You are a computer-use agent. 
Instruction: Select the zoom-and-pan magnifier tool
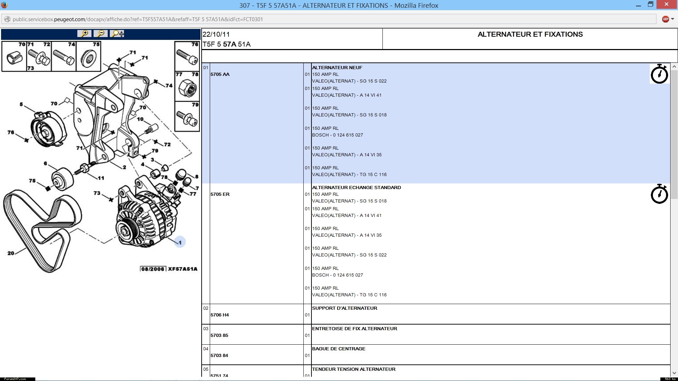point(117,34)
